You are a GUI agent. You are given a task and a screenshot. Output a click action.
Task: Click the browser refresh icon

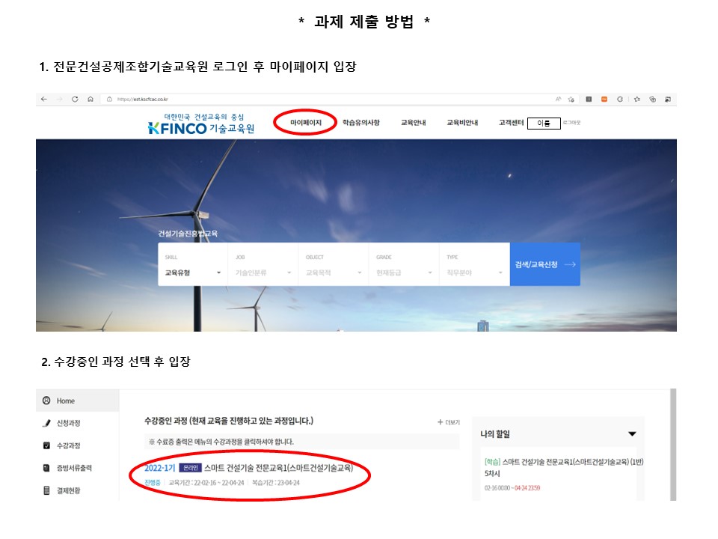click(75, 99)
